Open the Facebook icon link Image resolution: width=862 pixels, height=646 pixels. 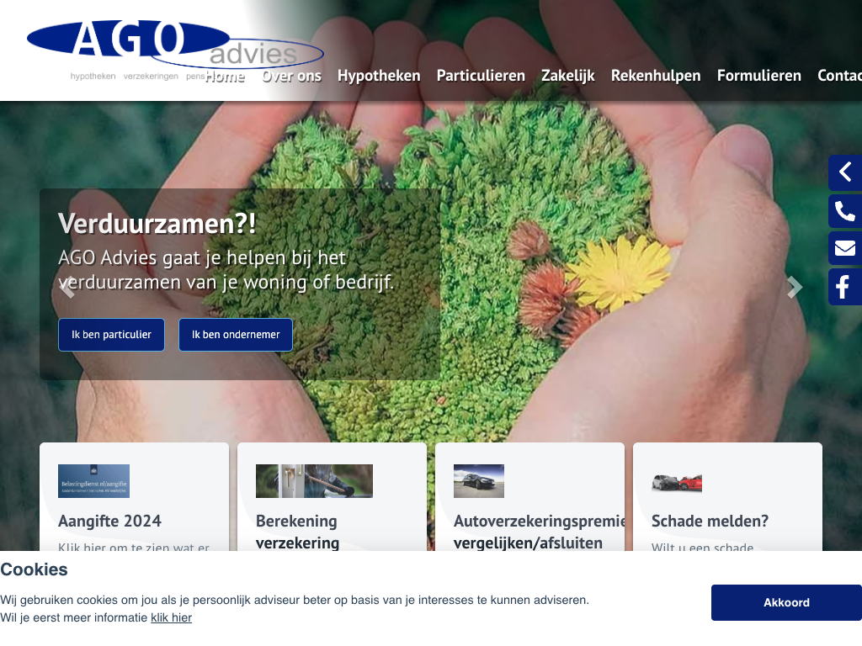(844, 287)
